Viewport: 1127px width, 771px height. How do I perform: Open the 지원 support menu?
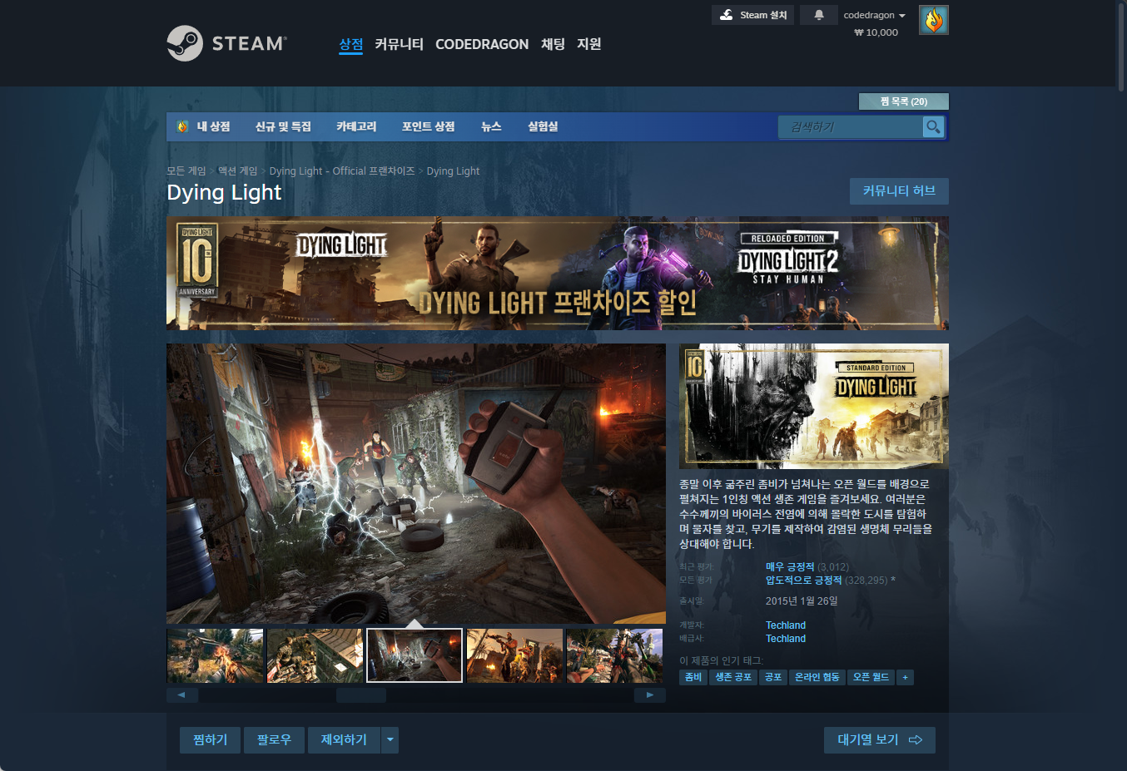click(588, 44)
